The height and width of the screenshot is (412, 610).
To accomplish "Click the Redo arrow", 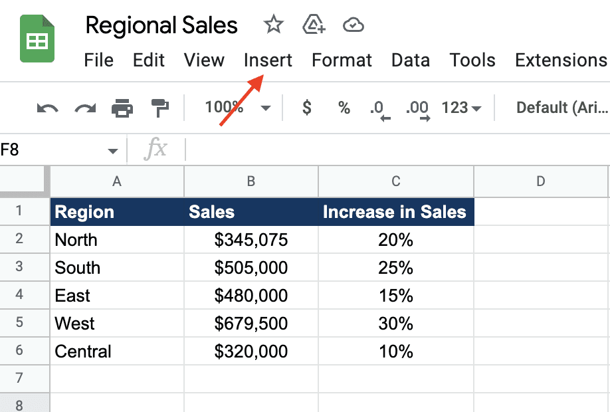I will coord(85,108).
